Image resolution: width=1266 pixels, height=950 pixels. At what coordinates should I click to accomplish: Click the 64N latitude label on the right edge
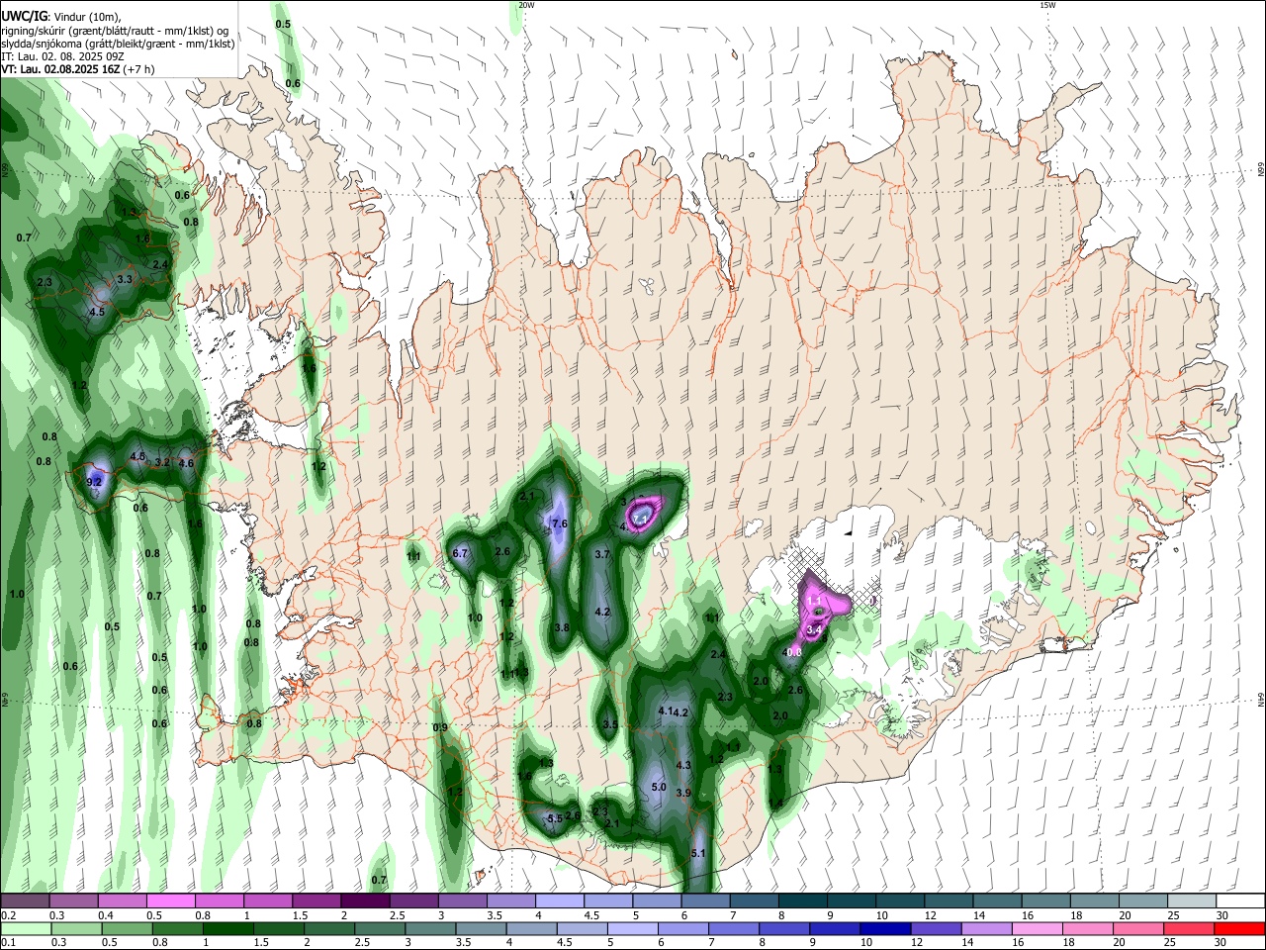(x=1261, y=701)
